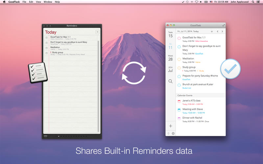Select the Fri 11 day view in GoodTask

170,46
